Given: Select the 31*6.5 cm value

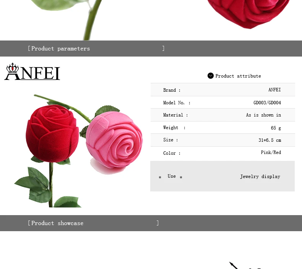Looking at the screenshot, I should tap(270, 140).
